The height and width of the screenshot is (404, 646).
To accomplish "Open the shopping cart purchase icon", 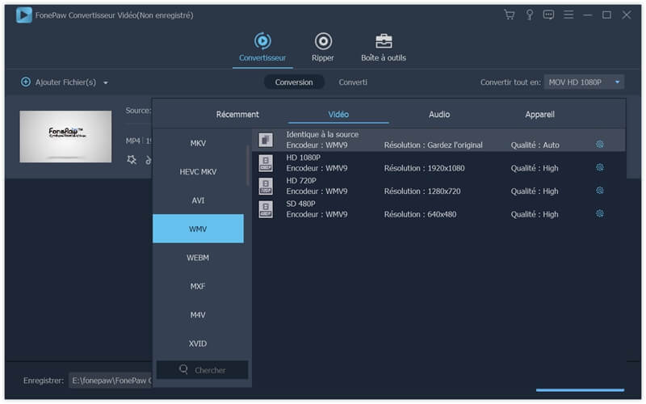I will pos(510,15).
